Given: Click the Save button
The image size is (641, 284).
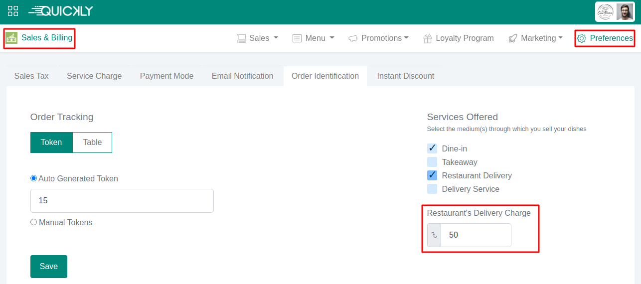Looking at the screenshot, I should (49, 267).
